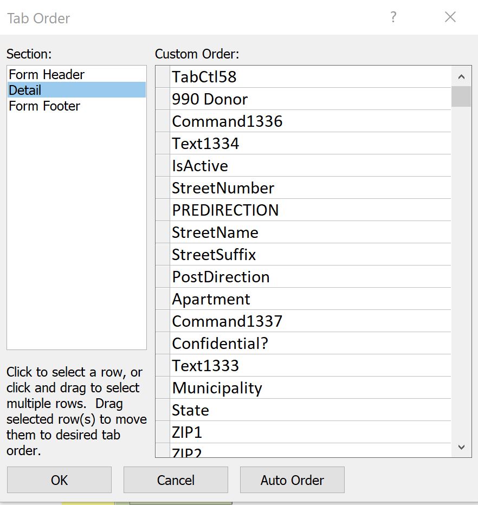Select the Form Header section
478x505 pixels.
point(76,74)
